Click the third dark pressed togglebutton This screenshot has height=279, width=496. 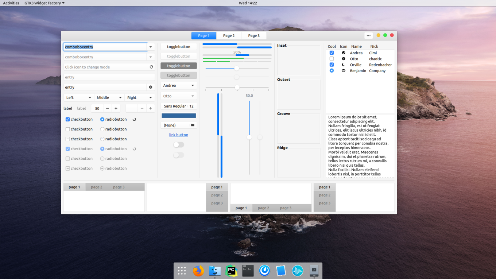pos(179,66)
